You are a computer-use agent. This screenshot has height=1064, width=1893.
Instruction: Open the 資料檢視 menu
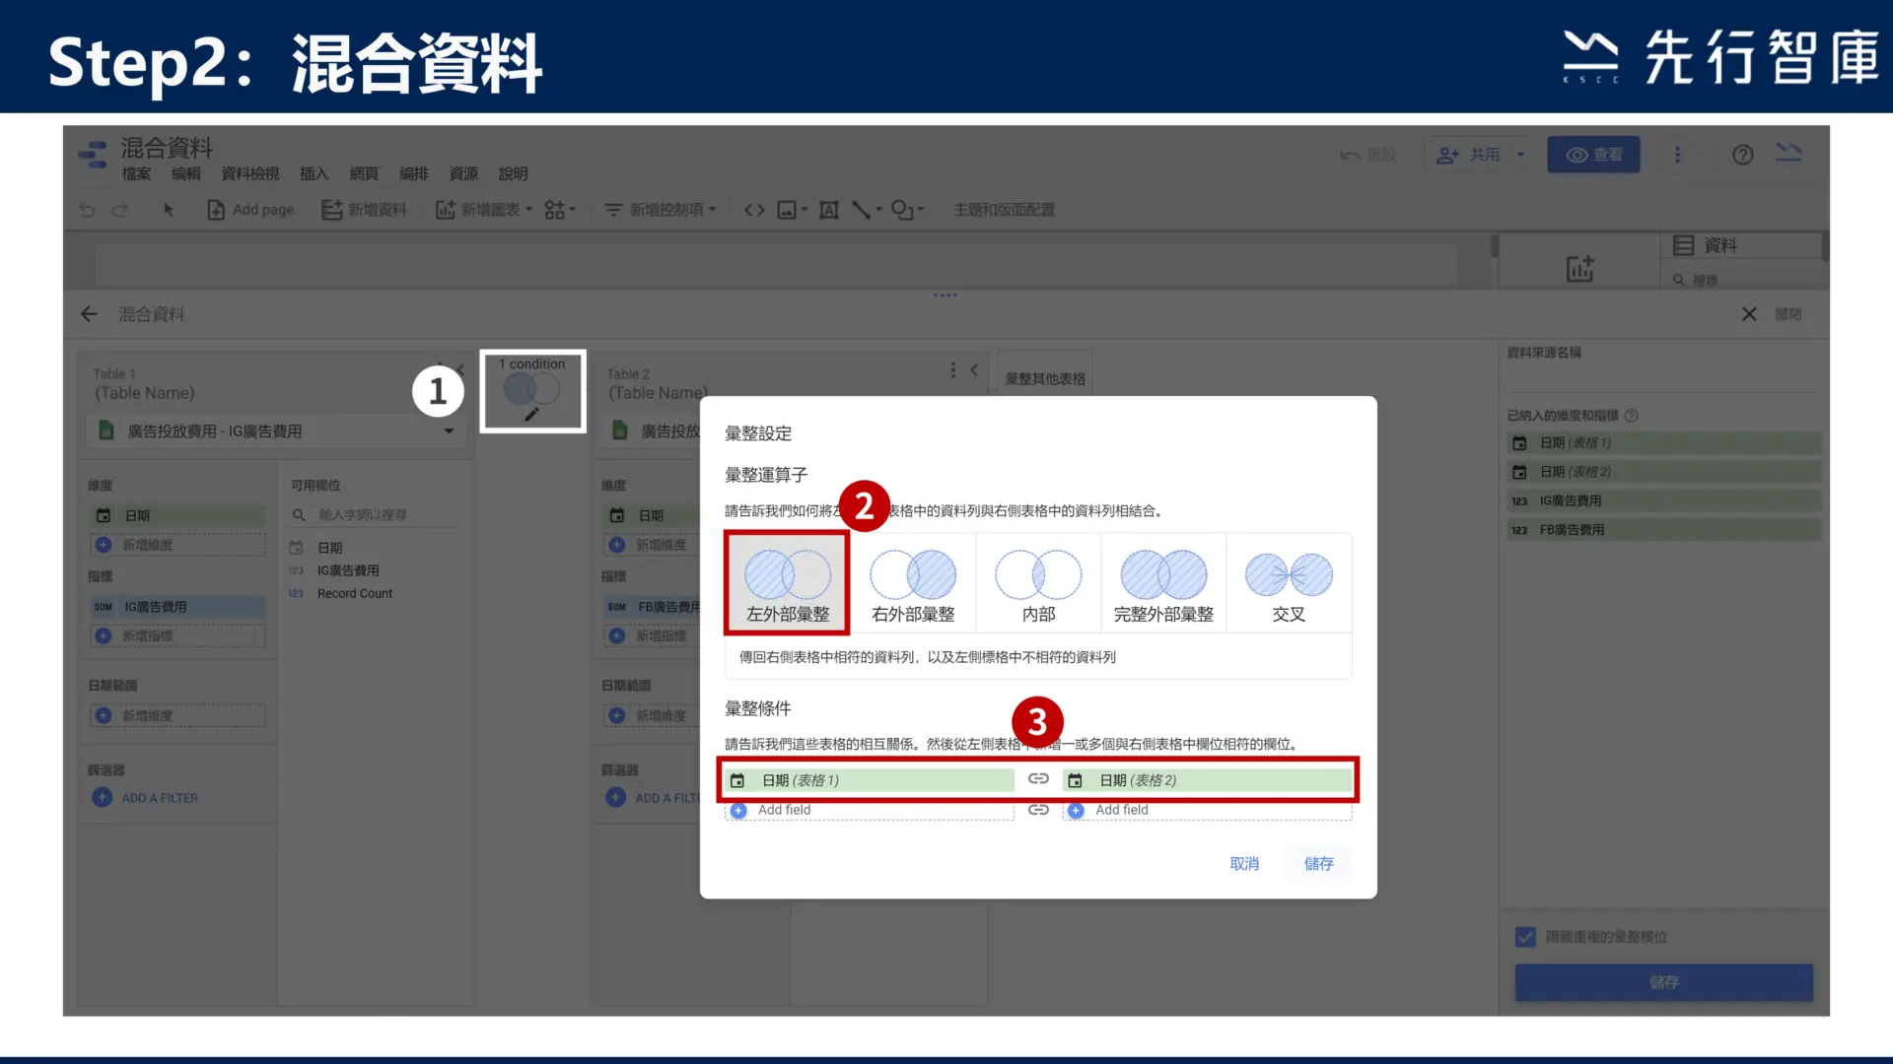[250, 174]
